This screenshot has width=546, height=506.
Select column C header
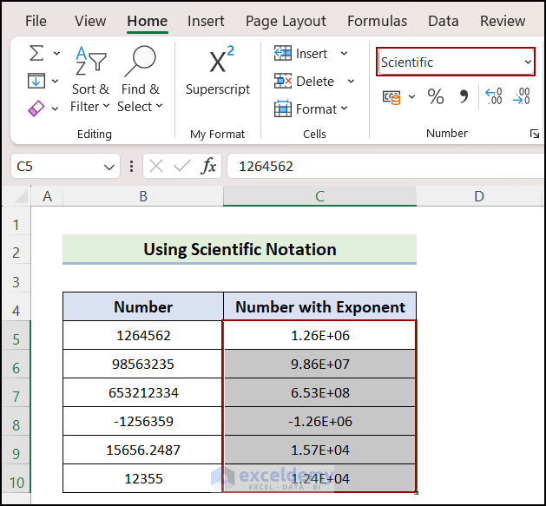(319, 196)
